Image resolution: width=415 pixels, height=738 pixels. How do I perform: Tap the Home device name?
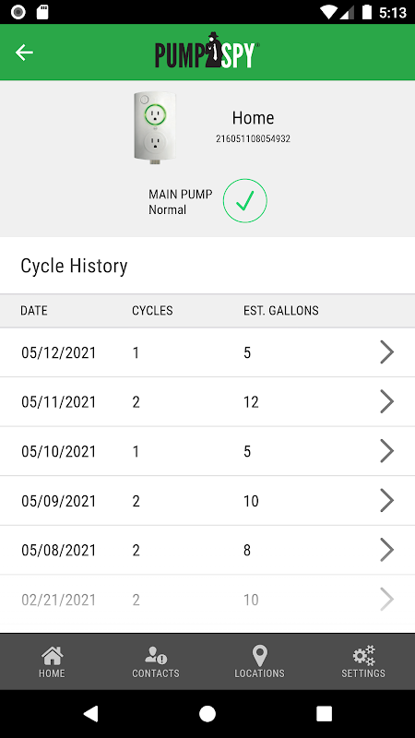253,118
